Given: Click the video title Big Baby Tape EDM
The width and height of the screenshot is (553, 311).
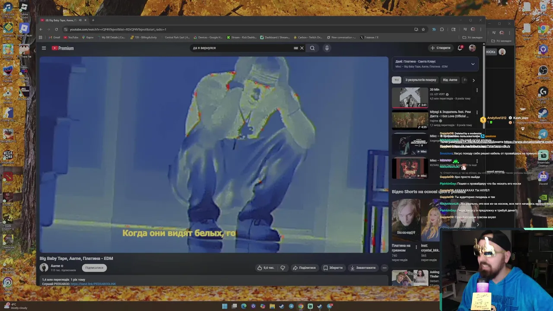Looking at the screenshot, I should pyautogui.click(x=76, y=258).
